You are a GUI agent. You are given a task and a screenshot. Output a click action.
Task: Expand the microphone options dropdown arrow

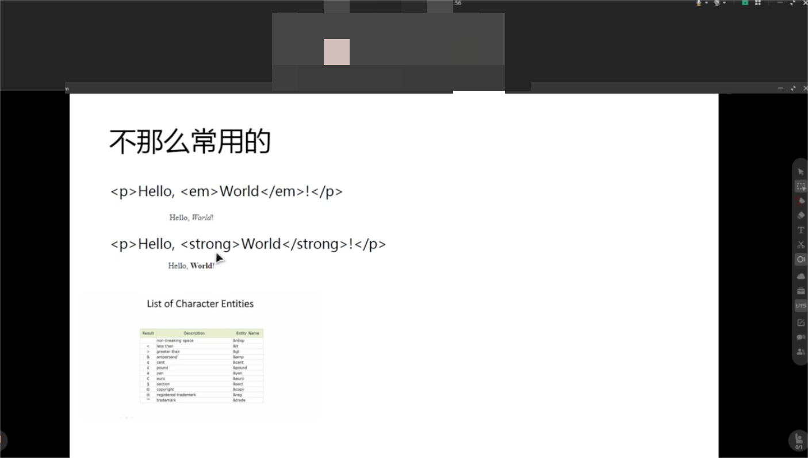[x=706, y=3]
